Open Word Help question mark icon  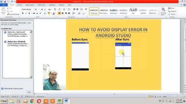pos(185,5)
